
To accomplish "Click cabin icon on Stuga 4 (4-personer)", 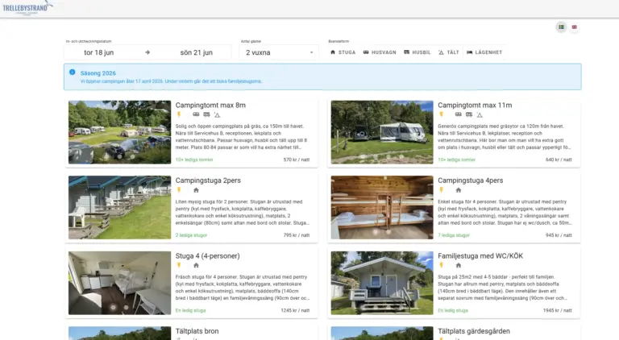I will tap(196, 265).
